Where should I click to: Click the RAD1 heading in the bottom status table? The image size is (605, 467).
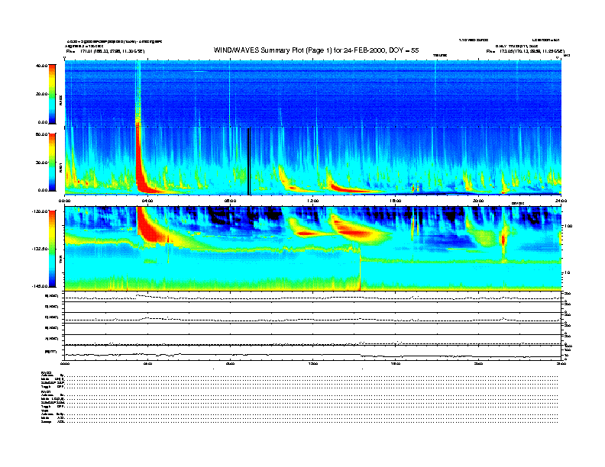point(46,391)
